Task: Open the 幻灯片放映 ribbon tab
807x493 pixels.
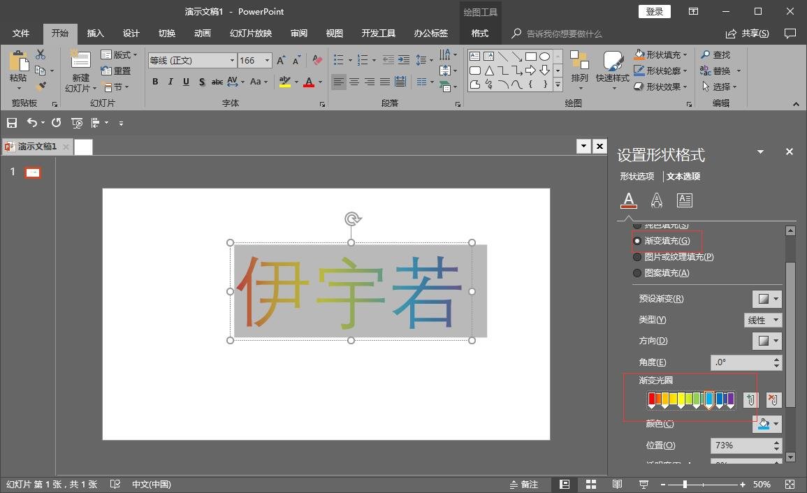Action: tap(249, 33)
